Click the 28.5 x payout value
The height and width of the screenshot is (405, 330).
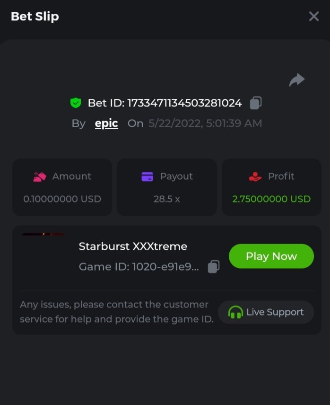click(x=166, y=199)
